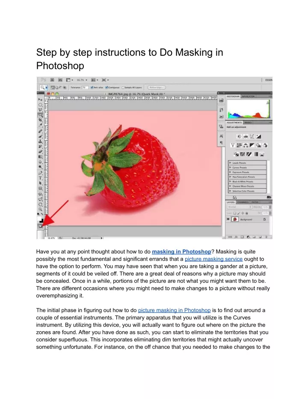This screenshot has width=308, height=399.
Task: Click the Refine Edge button
Action: 157,87
